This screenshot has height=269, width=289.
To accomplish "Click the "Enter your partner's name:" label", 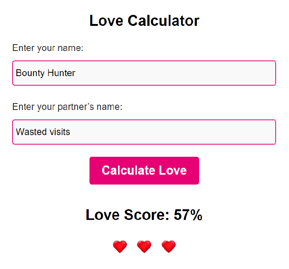I will coord(67,107).
